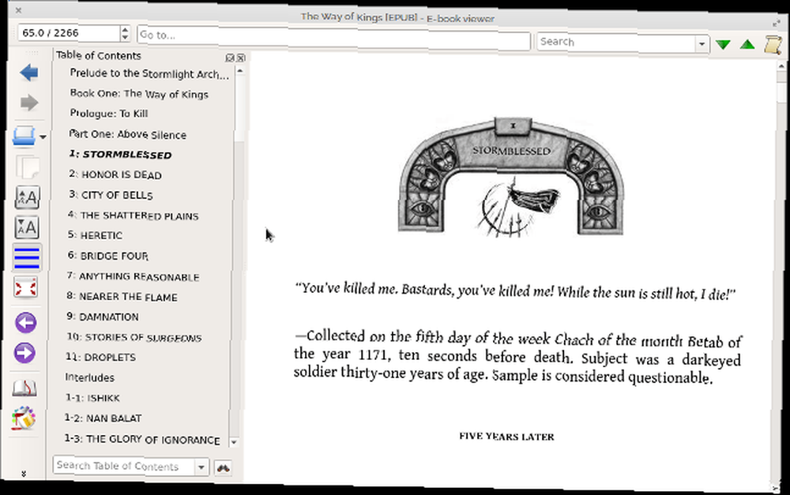Toggle the Table of Contents panel button
Viewport: 790px width, 495px height.
point(26,257)
